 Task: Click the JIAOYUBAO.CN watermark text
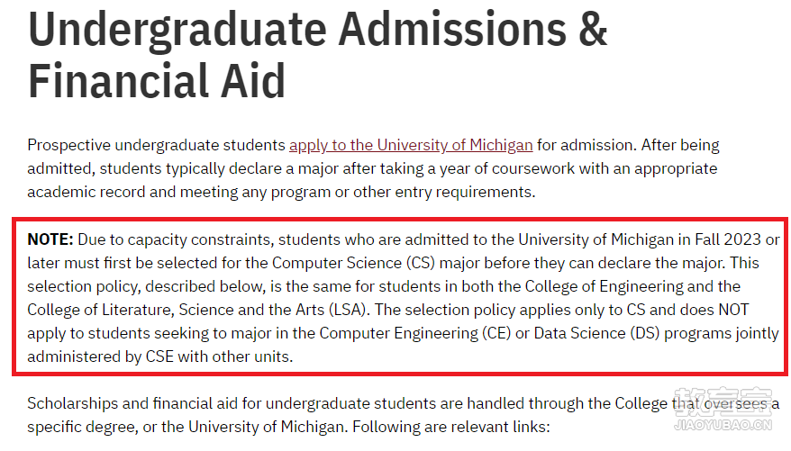pos(723,424)
